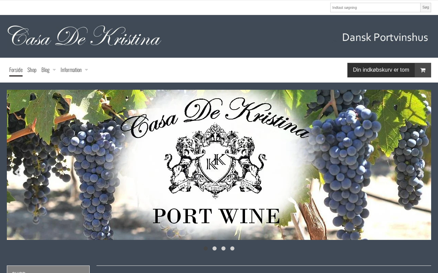Expand the Blog menu arrow

coord(54,70)
